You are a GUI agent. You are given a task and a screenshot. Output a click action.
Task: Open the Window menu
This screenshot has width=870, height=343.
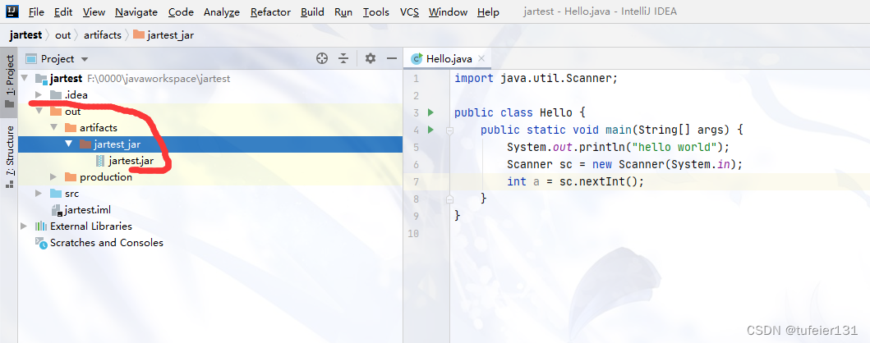[x=448, y=11]
